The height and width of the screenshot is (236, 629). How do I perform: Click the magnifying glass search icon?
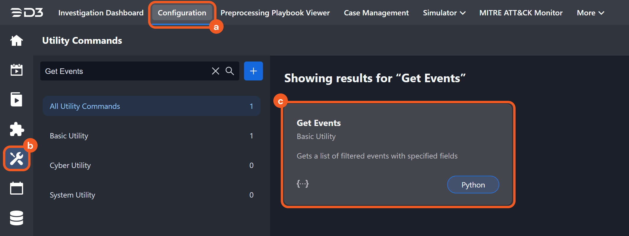click(x=230, y=71)
